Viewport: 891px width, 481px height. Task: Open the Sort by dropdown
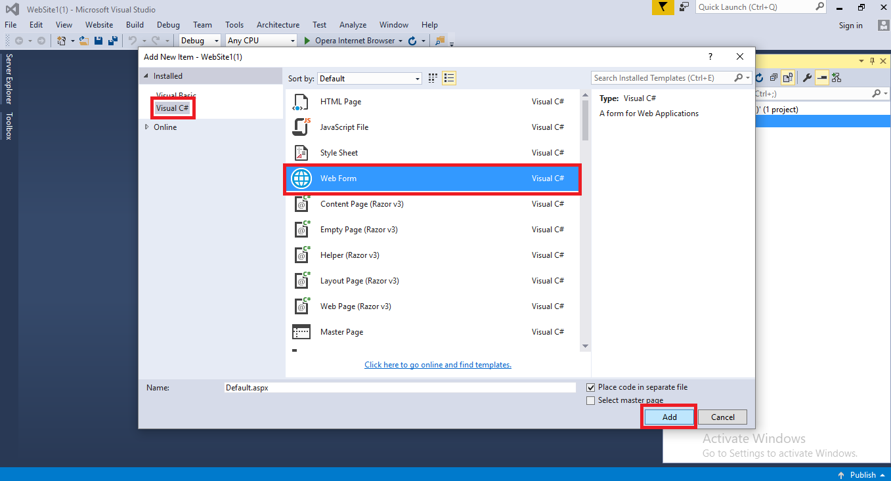[418, 77]
